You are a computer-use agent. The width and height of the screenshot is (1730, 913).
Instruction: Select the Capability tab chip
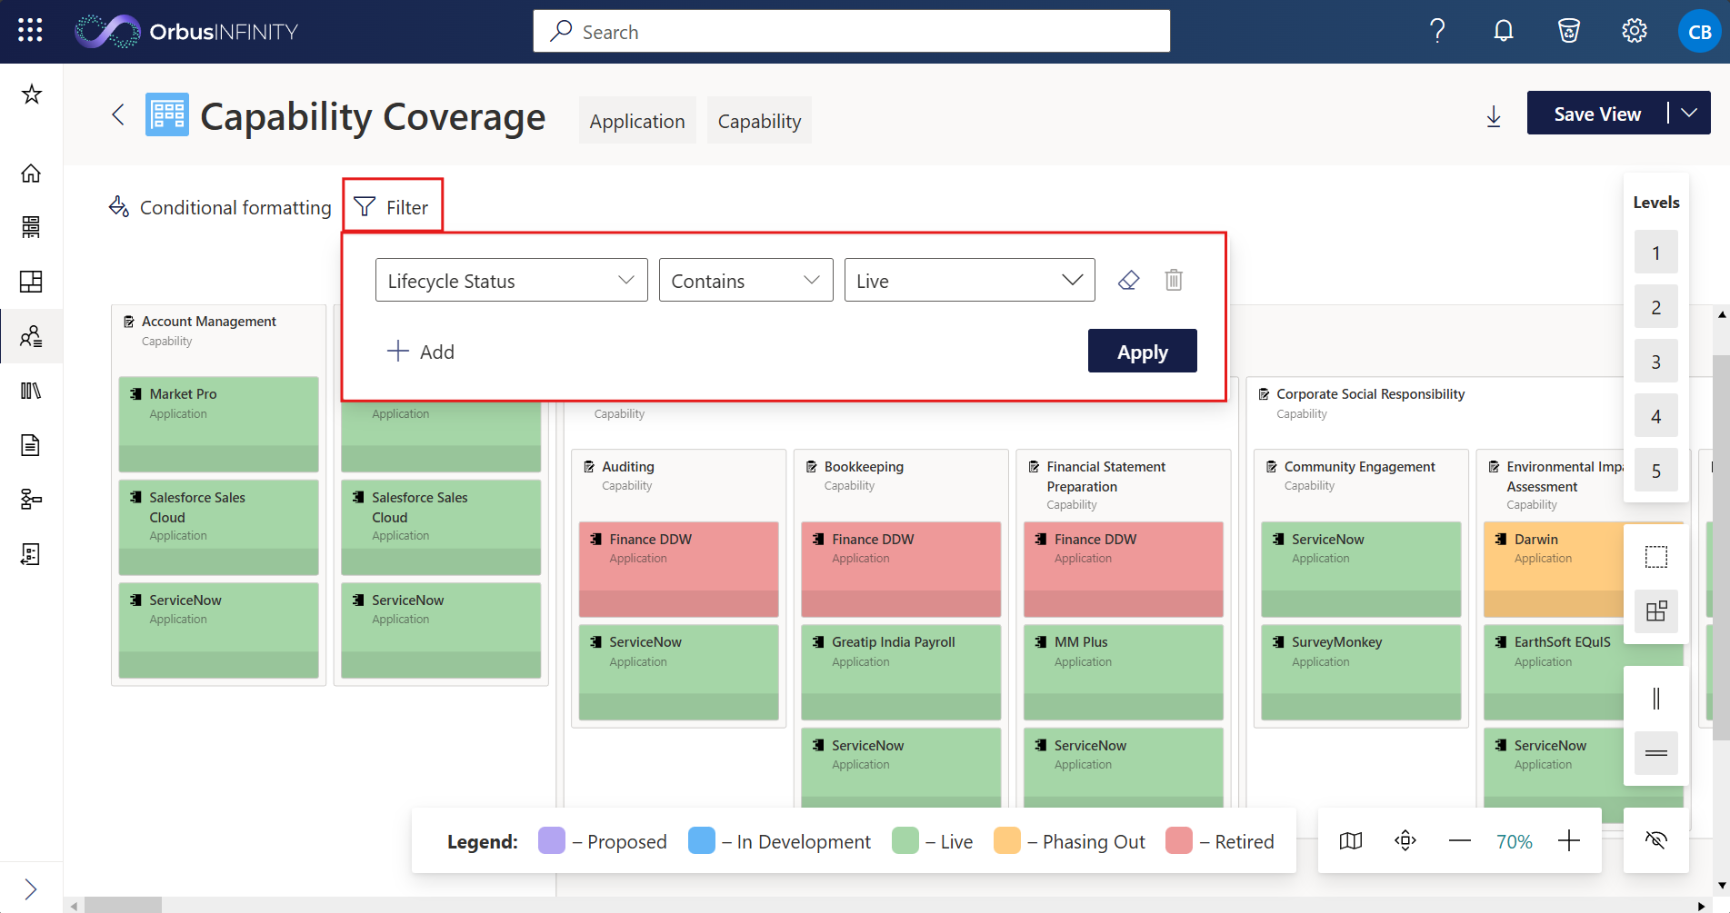click(x=759, y=121)
